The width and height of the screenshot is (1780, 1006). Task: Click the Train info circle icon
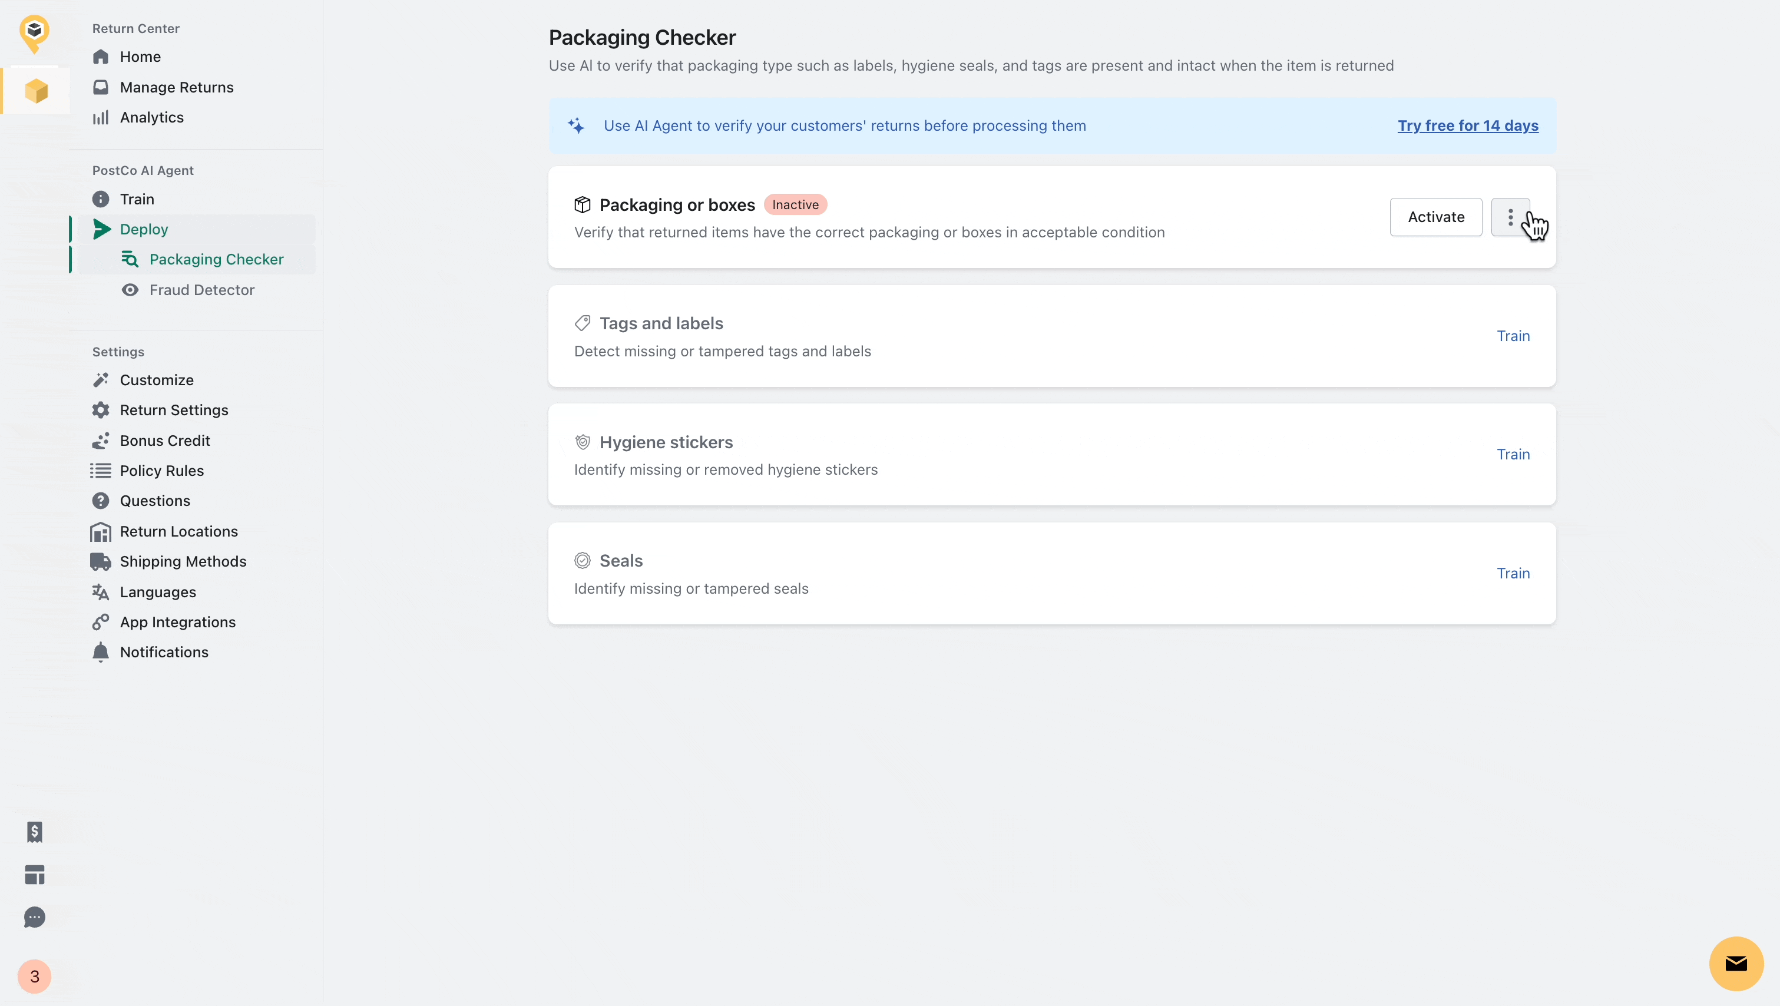click(x=101, y=199)
